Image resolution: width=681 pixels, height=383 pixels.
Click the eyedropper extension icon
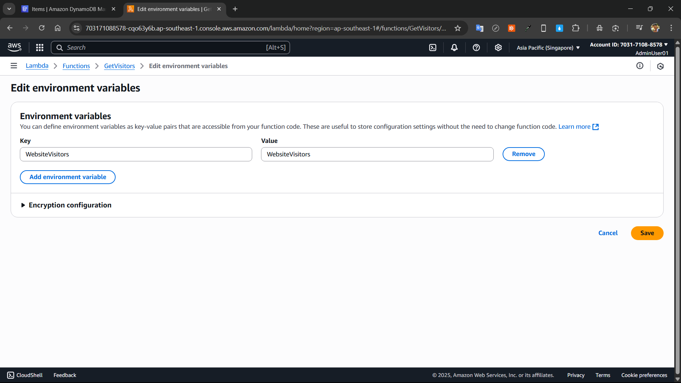(528, 28)
